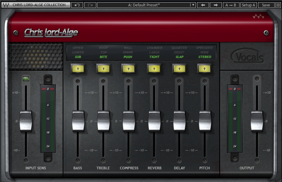Screen dimensions: 282x182
Task: Open the Save menu
Action: 266,5
